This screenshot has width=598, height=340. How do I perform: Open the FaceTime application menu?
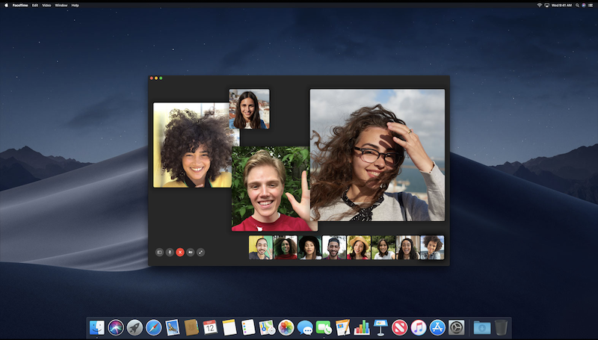pos(20,5)
